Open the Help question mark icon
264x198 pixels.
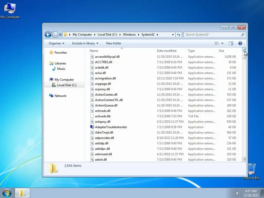point(240,43)
